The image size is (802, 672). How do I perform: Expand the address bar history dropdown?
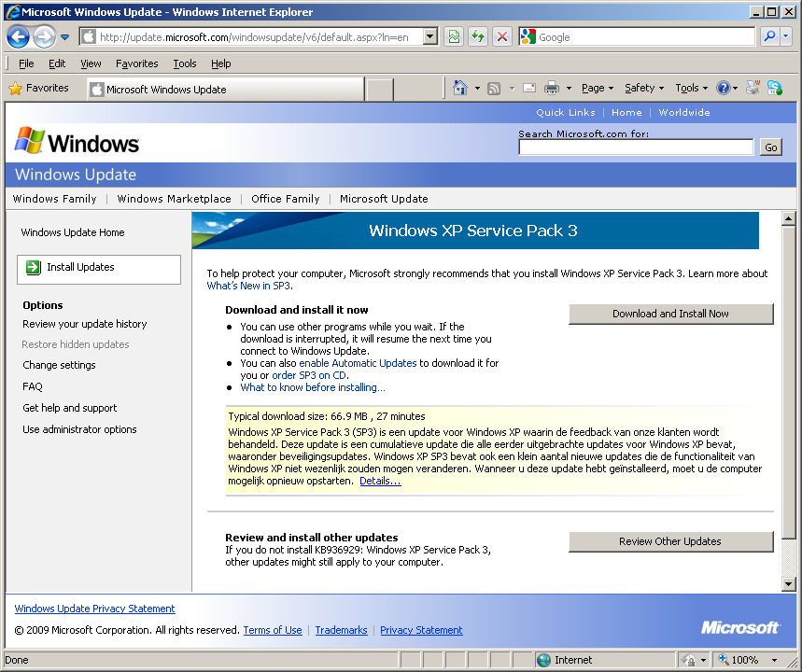(x=430, y=37)
